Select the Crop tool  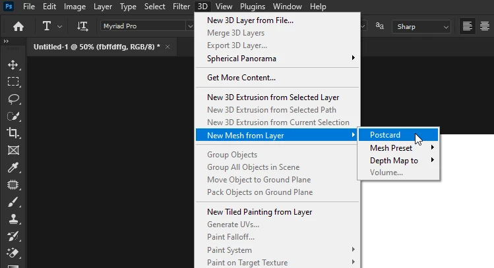[13, 133]
